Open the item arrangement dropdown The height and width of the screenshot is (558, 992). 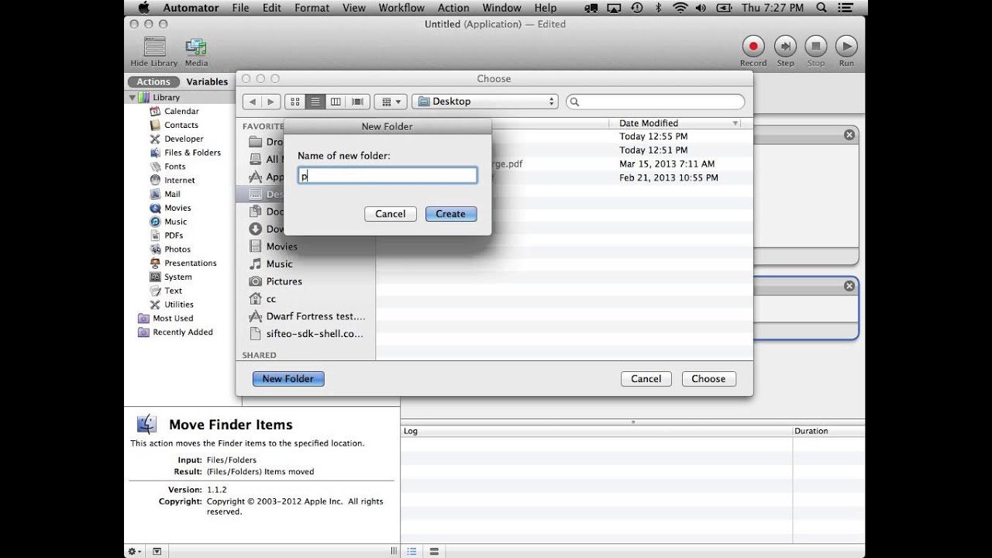coord(391,102)
